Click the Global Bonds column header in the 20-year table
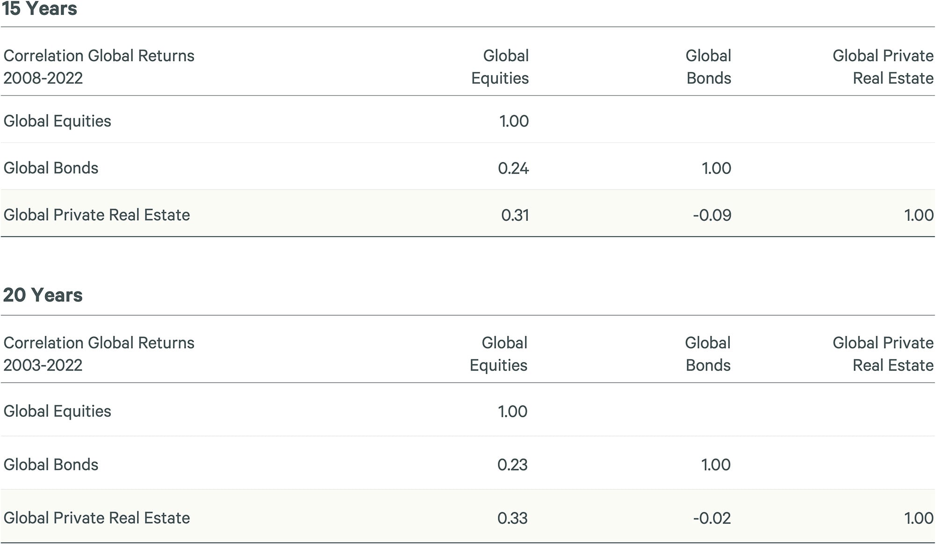Image resolution: width=936 pixels, height=544 pixels. [708, 354]
